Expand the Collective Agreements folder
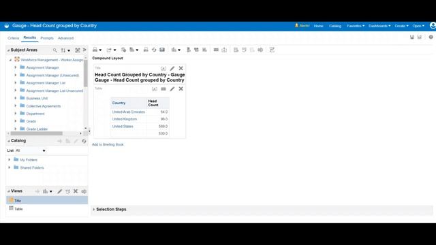 [x=16, y=105]
